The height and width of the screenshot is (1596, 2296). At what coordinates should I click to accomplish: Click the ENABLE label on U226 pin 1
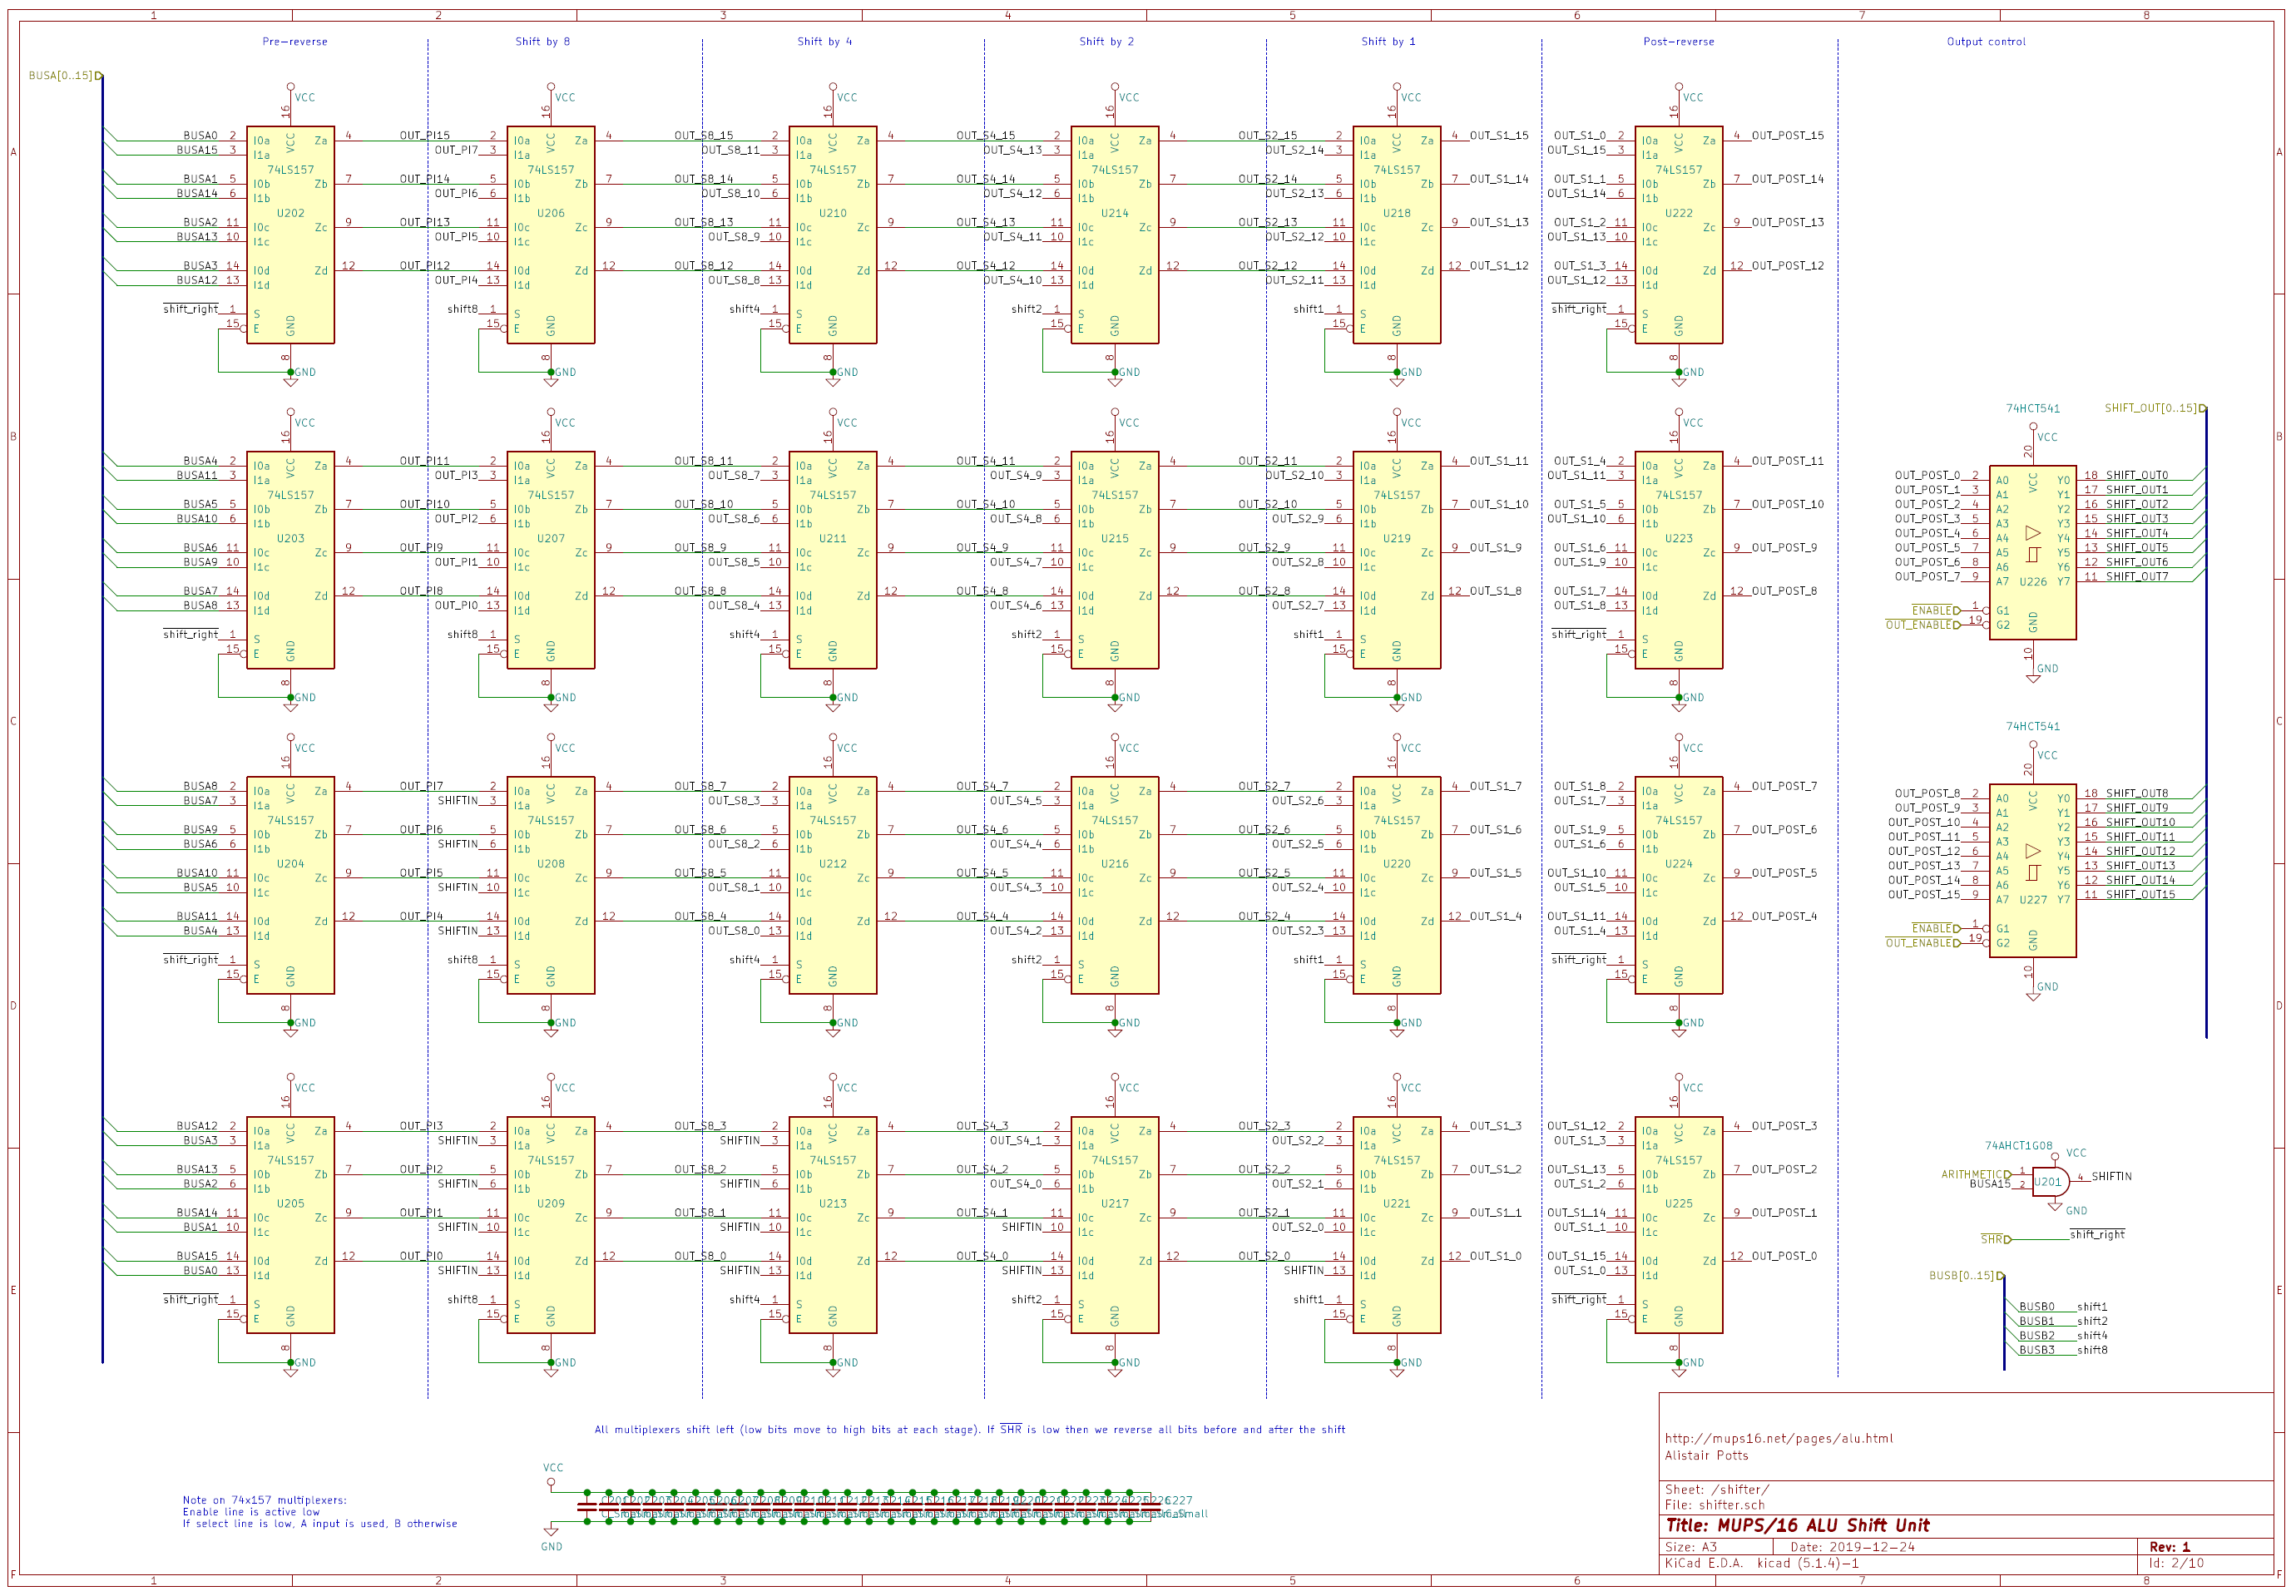click(x=1936, y=611)
